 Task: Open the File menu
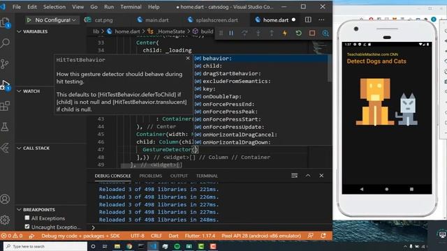[17, 7]
